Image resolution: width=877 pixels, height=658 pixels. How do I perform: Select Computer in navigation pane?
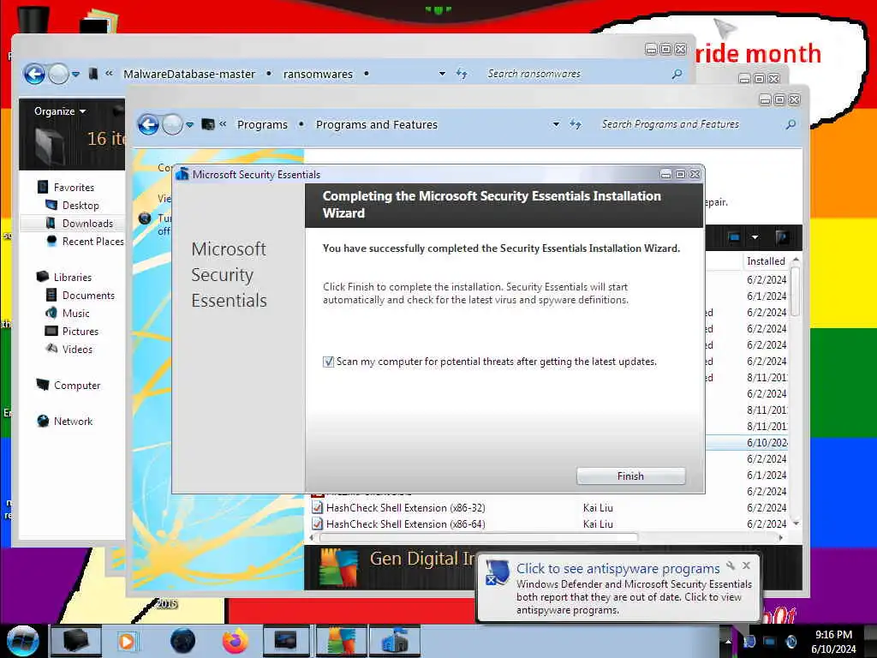click(76, 386)
